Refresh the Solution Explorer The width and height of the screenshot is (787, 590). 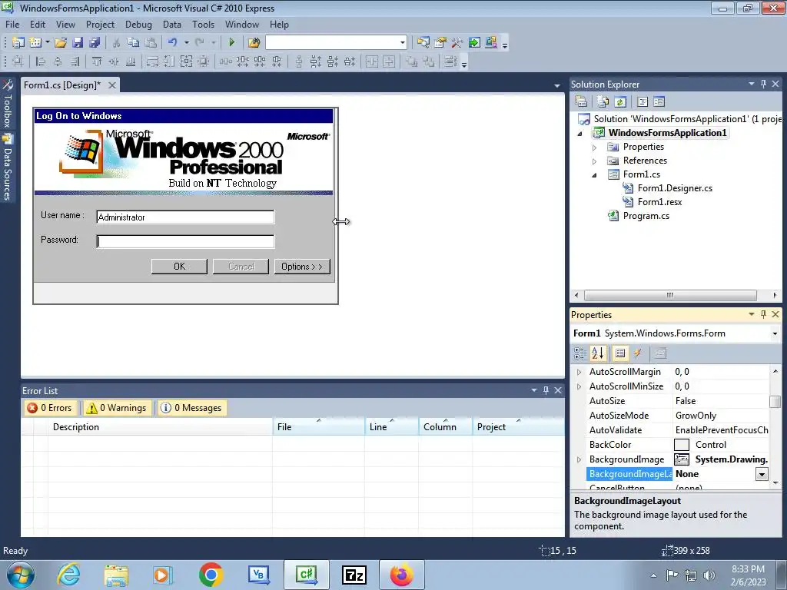tap(620, 101)
